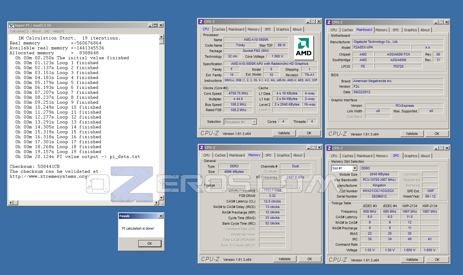
Task: Click the PC3-10700 (667 MHz) bandwidth field
Action: [x=379, y=180]
